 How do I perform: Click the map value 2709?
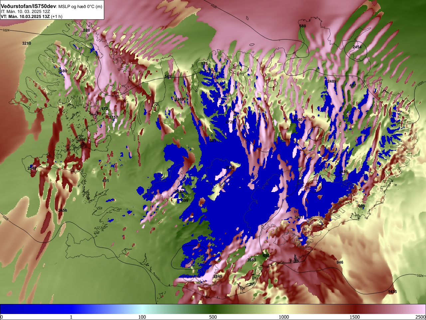point(230,168)
